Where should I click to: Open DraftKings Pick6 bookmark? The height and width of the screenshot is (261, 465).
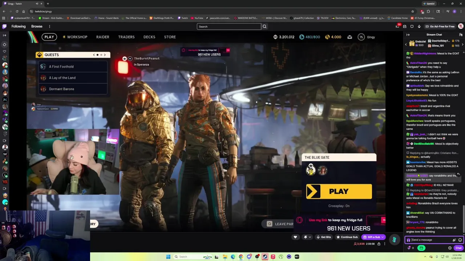[162, 18]
